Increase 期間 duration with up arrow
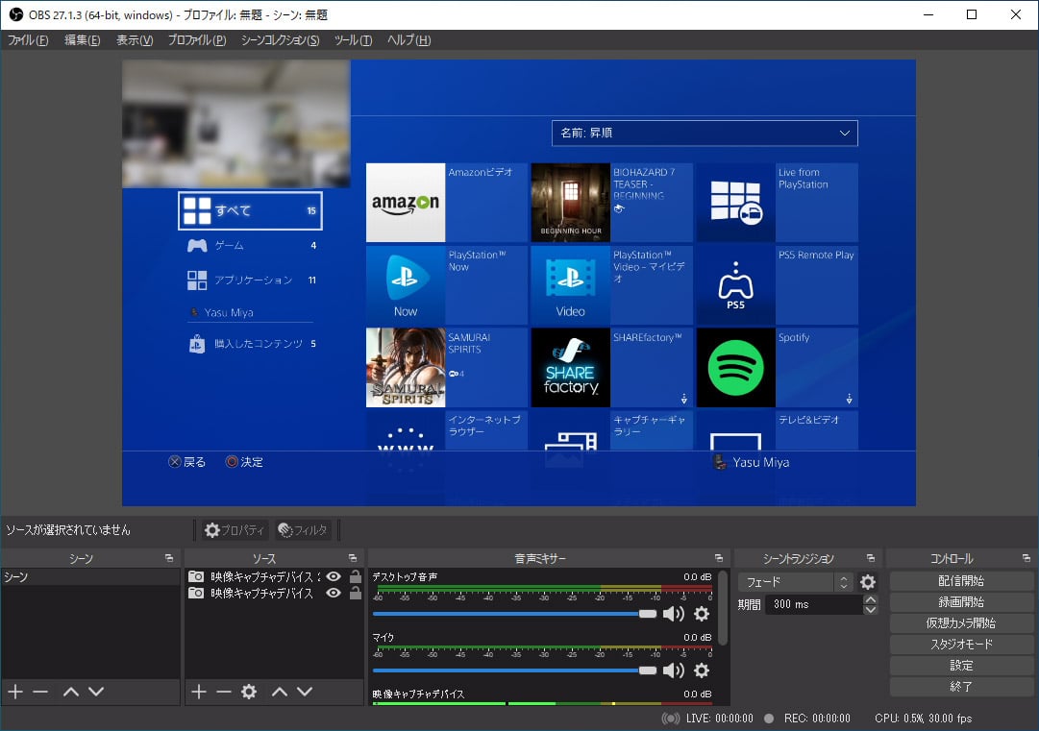Image resolution: width=1039 pixels, height=731 pixels. click(x=872, y=599)
